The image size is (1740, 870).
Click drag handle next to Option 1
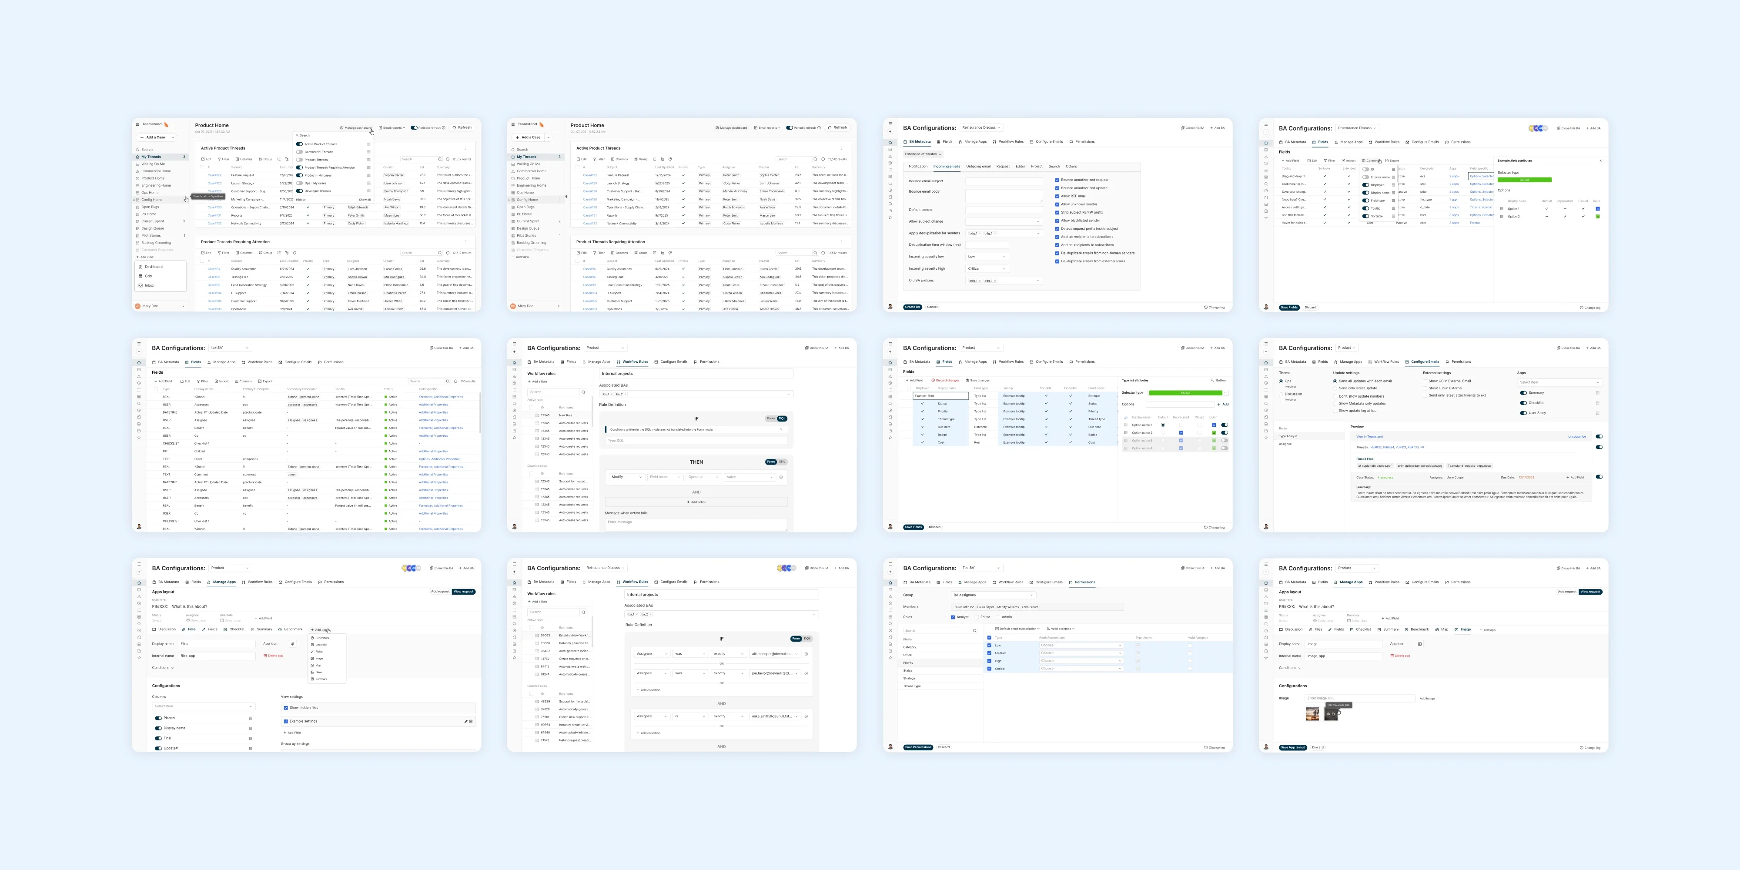(1502, 209)
